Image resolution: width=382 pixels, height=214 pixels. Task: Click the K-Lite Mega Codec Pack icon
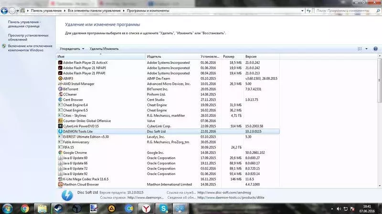point(60,179)
